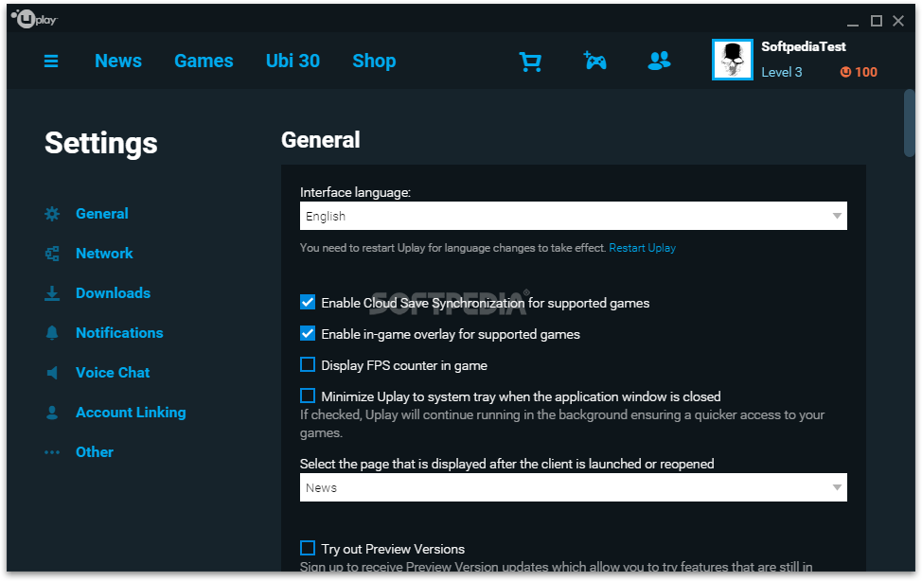The width and height of the screenshot is (922, 581).
Task: Click the speaker icon for Voice Chat
Action: click(52, 373)
